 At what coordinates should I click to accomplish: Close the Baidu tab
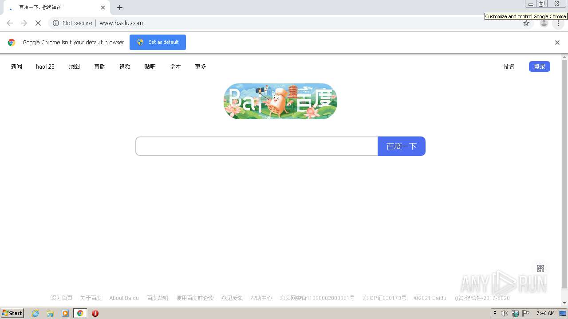click(103, 8)
